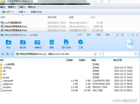Maximize the 360压缩 window
The height and width of the screenshot is (104, 140).
[x=132, y=35]
